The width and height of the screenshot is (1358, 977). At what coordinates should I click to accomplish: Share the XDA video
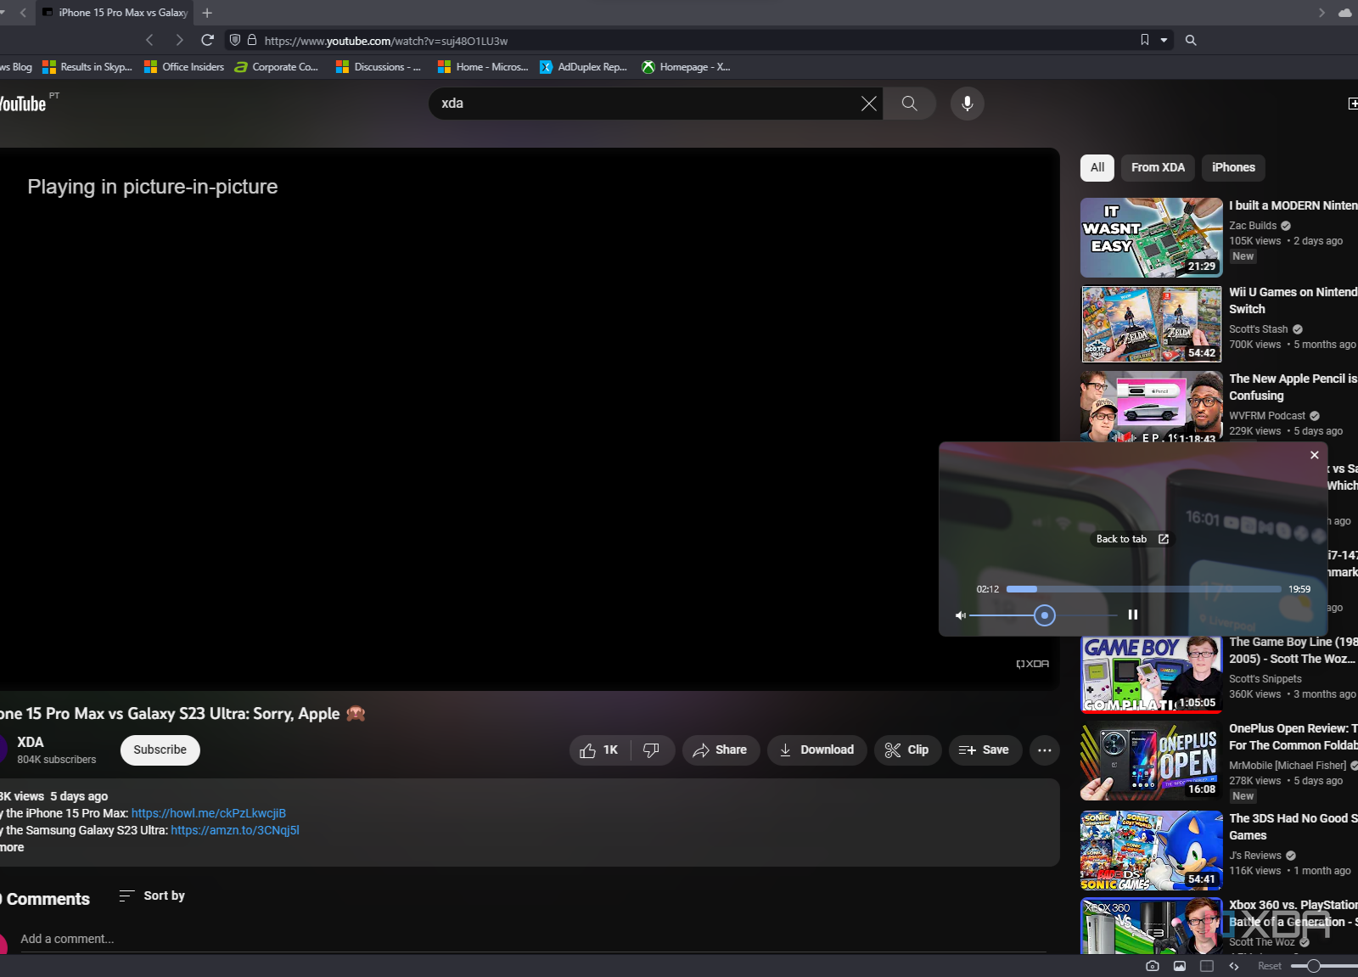pyautogui.click(x=721, y=750)
